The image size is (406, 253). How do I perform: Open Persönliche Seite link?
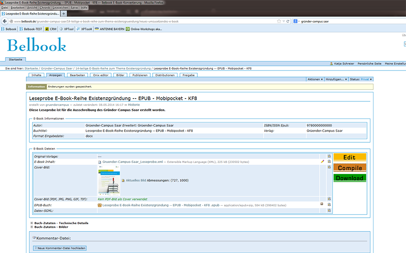369,63
